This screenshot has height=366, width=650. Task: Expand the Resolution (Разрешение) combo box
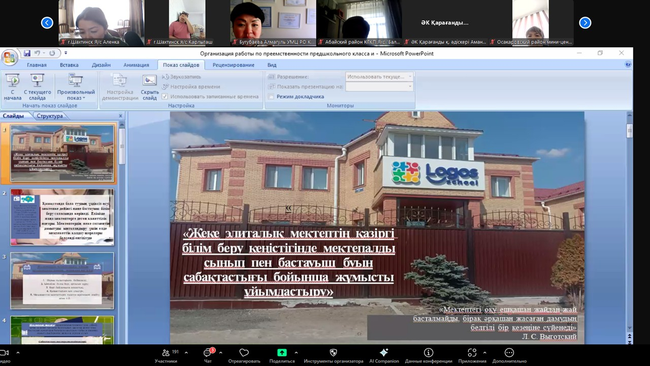click(x=410, y=77)
